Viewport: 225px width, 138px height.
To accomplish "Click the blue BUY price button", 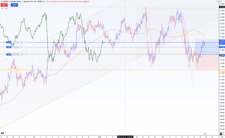I will tap(14, 5).
